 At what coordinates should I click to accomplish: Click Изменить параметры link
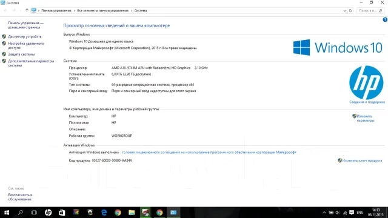click(365, 118)
